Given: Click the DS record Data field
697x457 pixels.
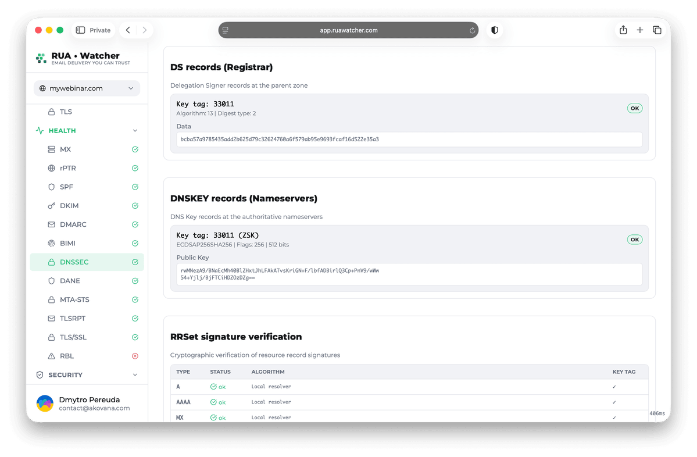Looking at the screenshot, I should pos(409,139).
